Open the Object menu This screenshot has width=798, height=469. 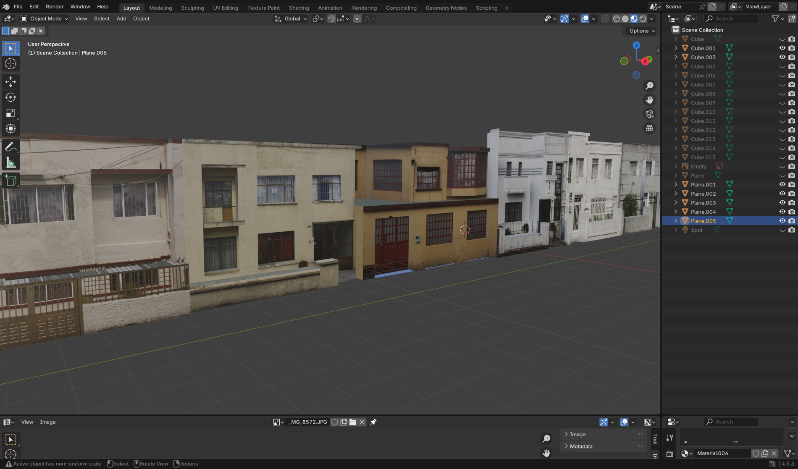tap(141, 18)
